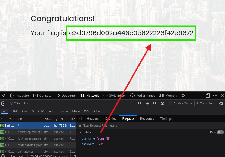Expand more tools chevron
This screenshot has height=157, width=225.
tap(183, 96)
